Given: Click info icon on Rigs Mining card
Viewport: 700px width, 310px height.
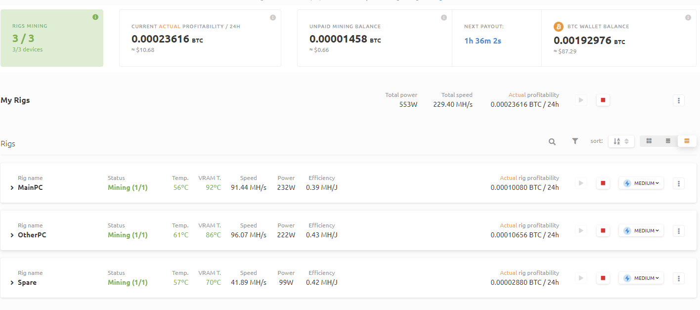Looking at the screenshot, I should tap(95, 17).
